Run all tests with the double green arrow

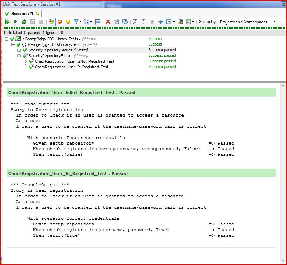tap(7, 22)
